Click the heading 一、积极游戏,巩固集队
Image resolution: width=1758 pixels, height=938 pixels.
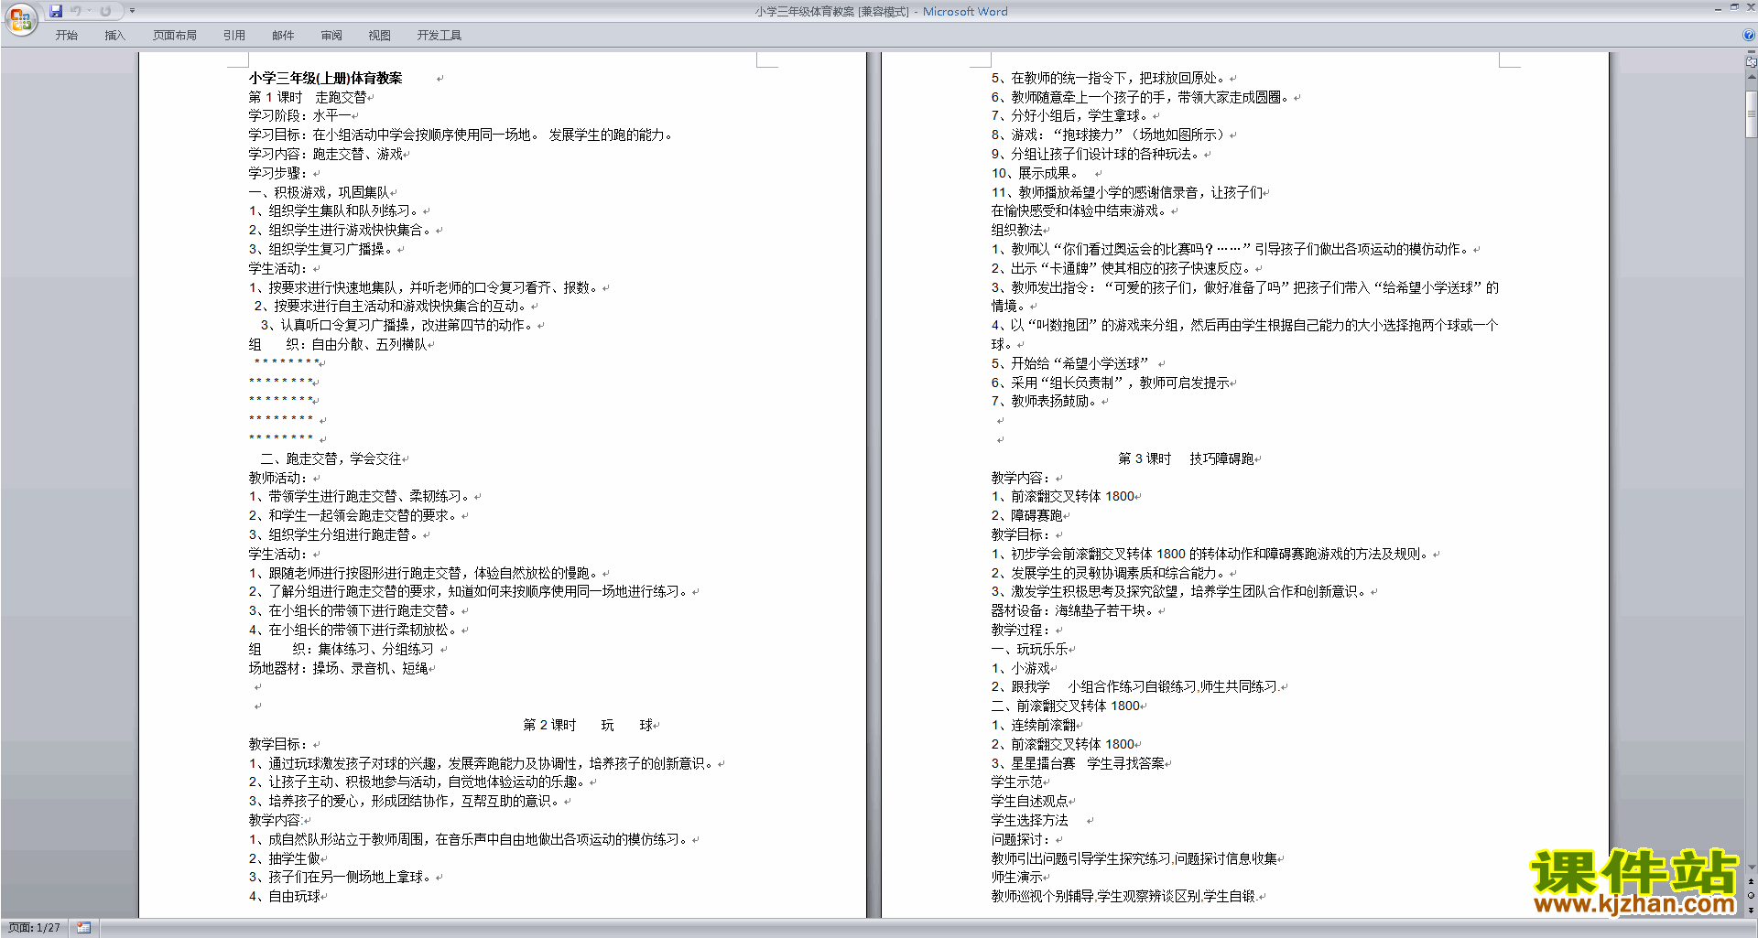[x=319, y=192]
